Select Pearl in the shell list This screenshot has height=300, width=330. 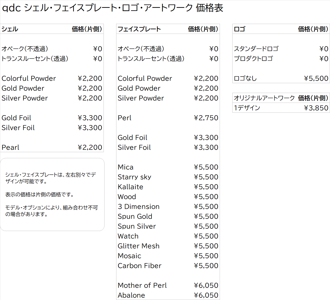pos(10,147)
